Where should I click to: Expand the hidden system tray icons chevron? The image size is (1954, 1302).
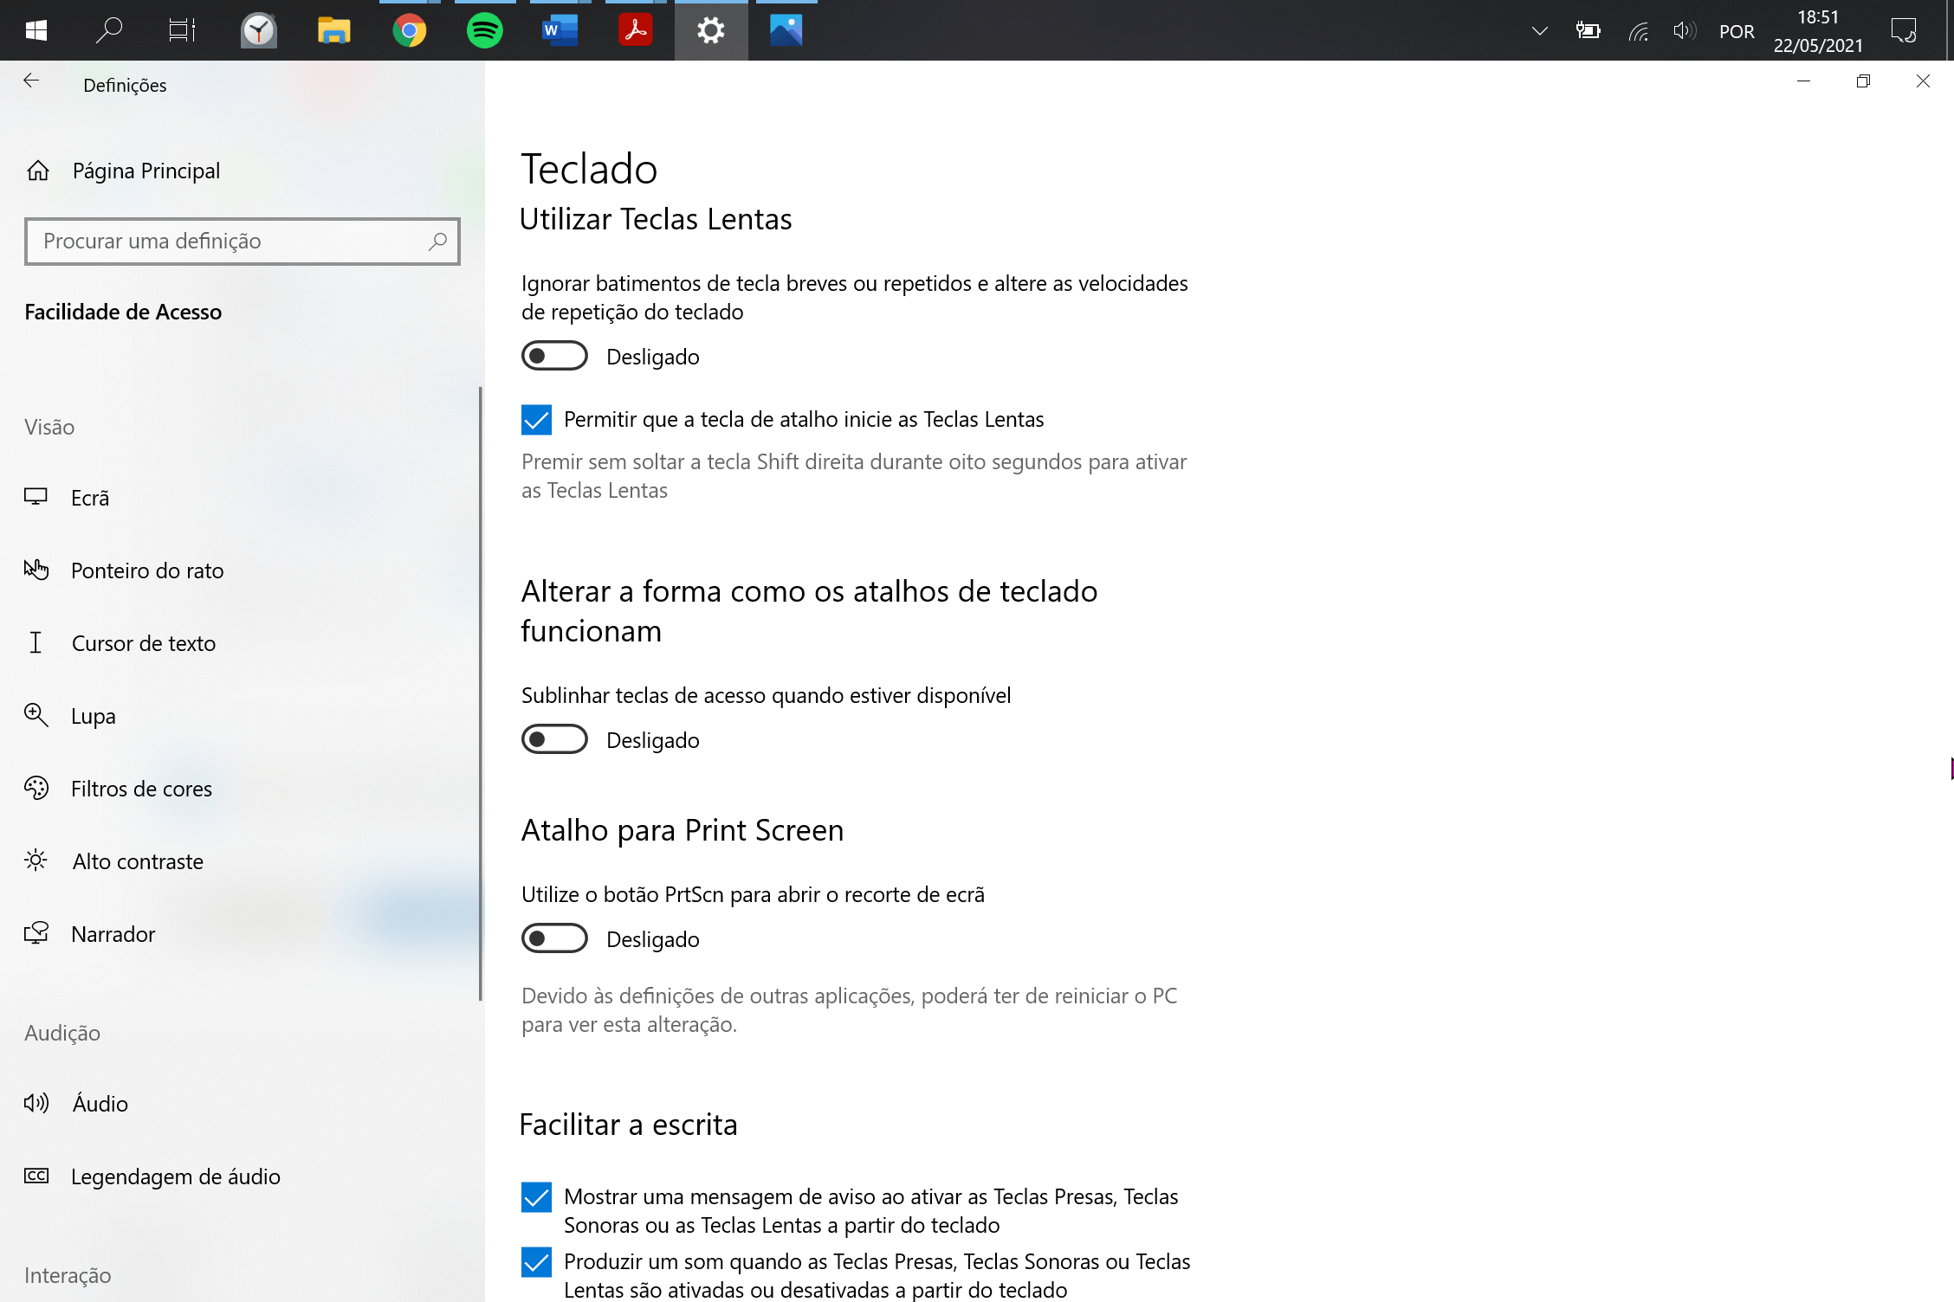1539,31
